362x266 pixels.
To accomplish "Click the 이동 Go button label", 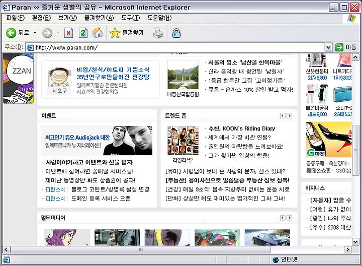I will point(351,47).
